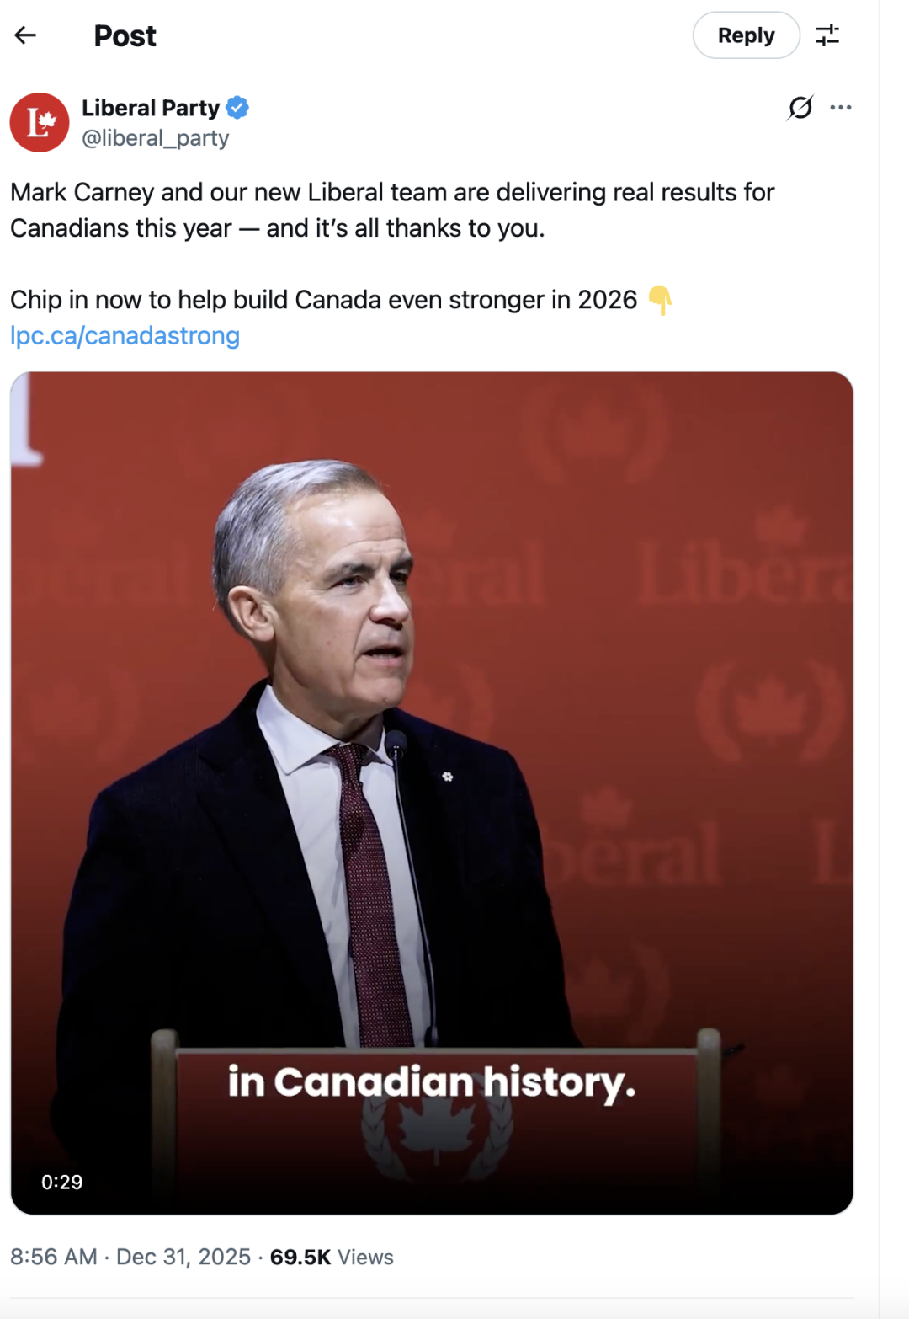
Task: Click the 'delivering real results' paragraph text
Action: (x=392, y=211)
